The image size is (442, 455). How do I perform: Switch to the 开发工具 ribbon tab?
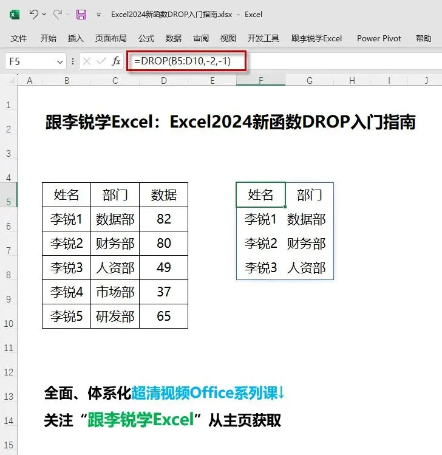click(x=263, y=38)
